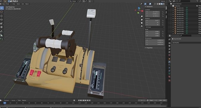Toggle auto keying record button in timeline

(x=74, y=100)
